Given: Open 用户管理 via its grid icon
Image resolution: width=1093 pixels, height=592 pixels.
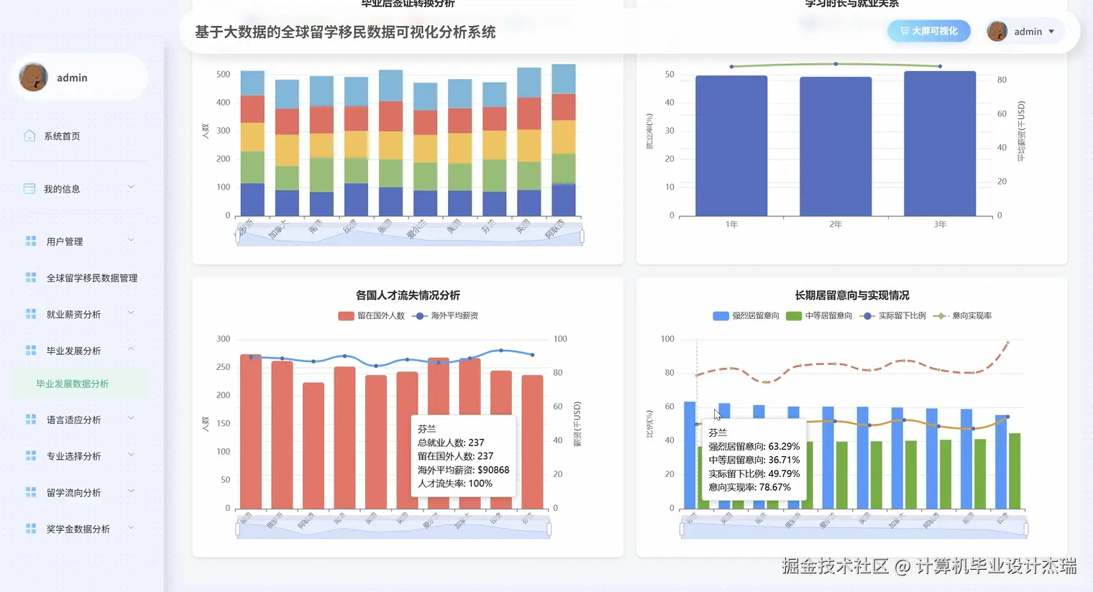Looking at the screenshot, I should pyautogui.click(x=30, y=241).
